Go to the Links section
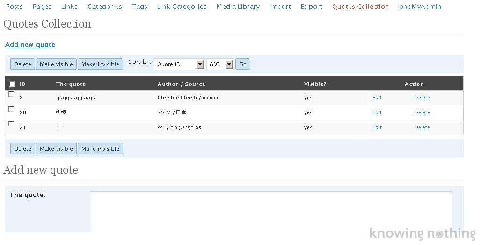Image resolution: width=481 pixels, height=245 pixels. 69,7
